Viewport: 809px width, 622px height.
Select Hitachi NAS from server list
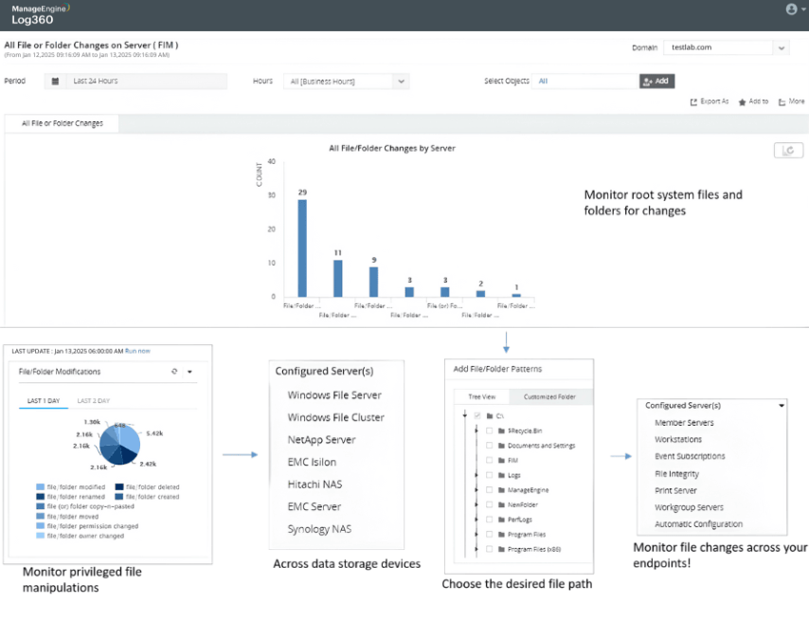pyautogui.click(x=315, y=485)
